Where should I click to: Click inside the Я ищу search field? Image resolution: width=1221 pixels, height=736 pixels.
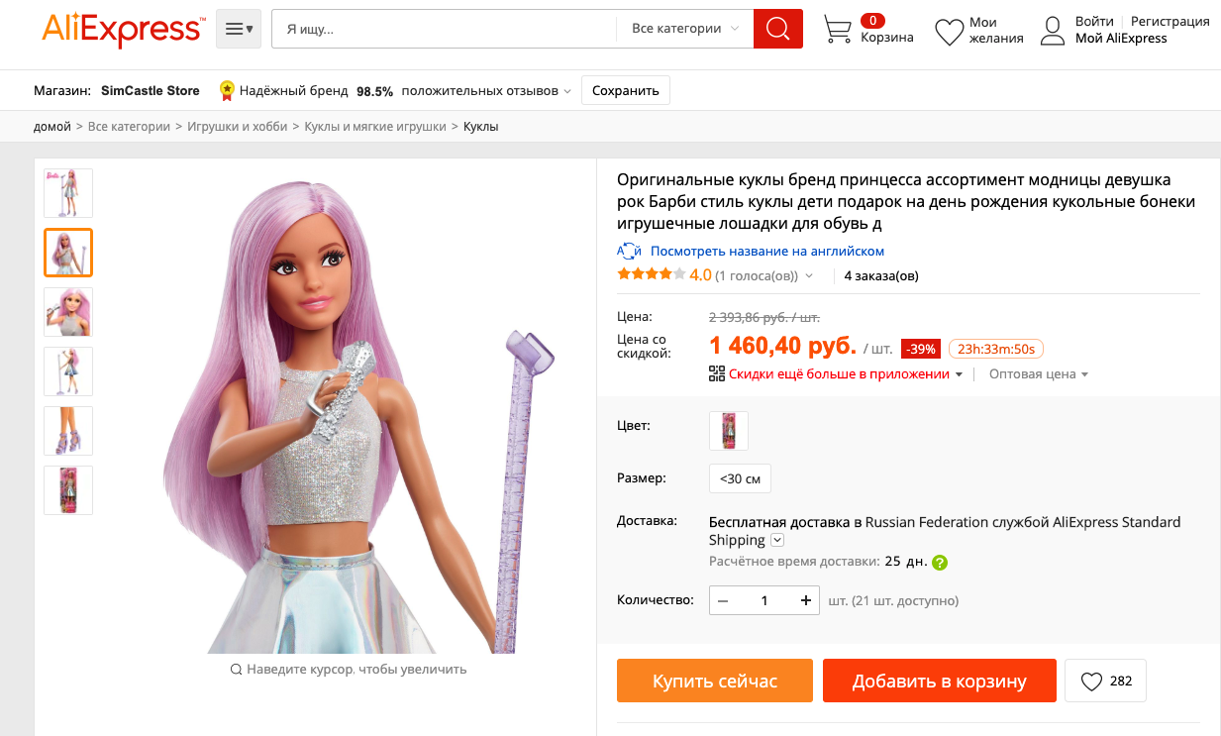pos(446,29)
